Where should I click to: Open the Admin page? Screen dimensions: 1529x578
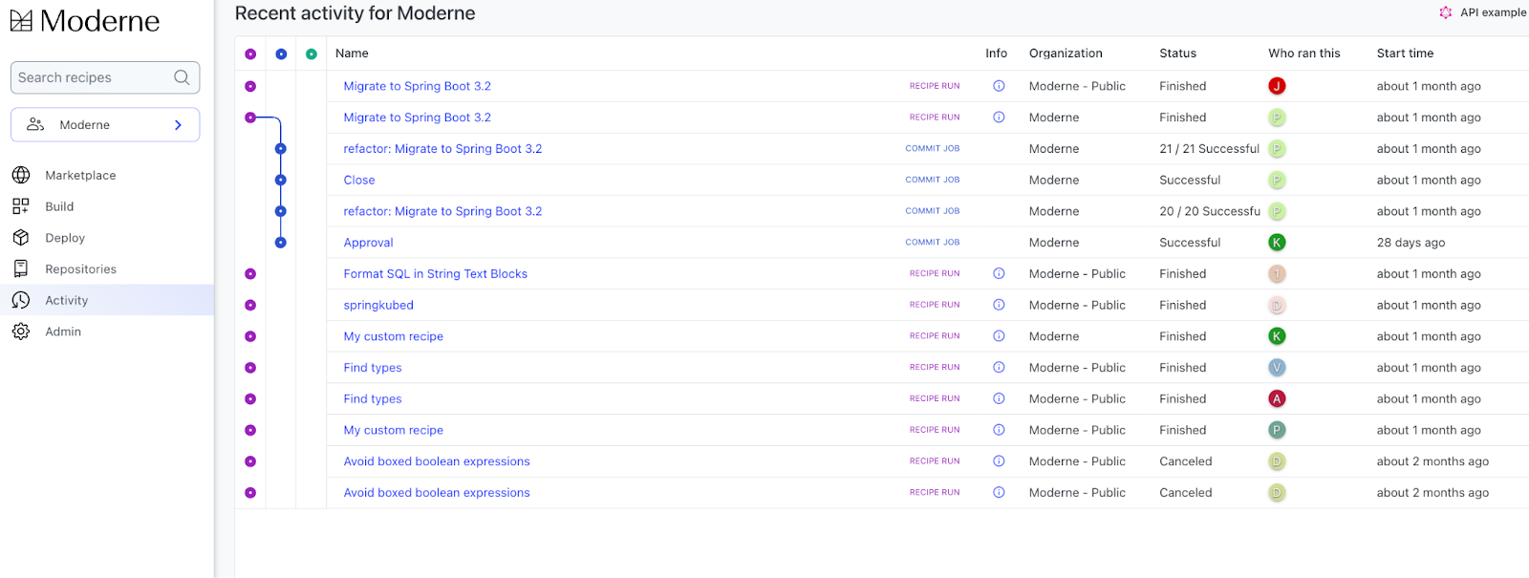63,332
